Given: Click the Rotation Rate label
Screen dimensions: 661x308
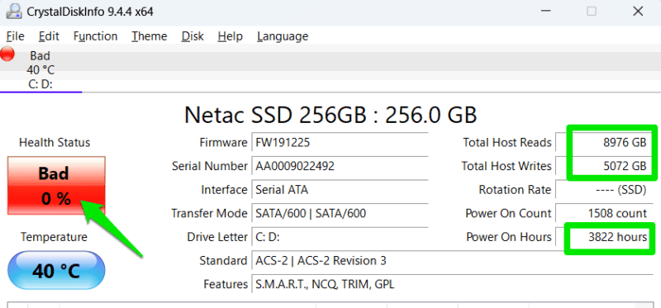Looking at the screenshot, I should [x=515, y=190].
